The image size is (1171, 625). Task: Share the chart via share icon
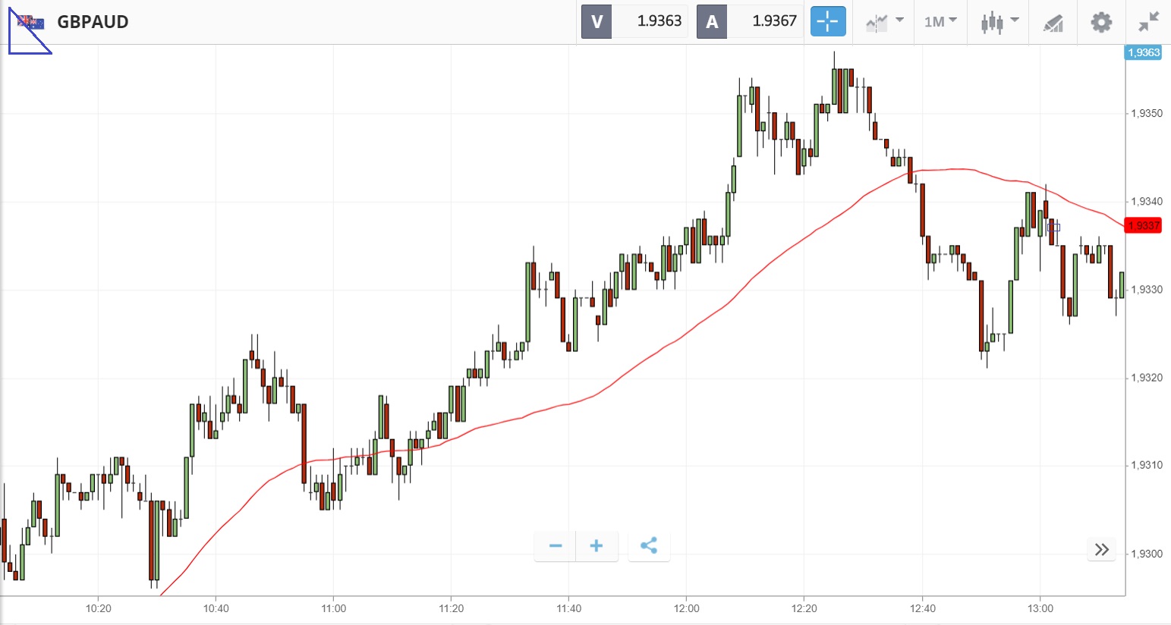pyautogui.click(x=649, y=546)
